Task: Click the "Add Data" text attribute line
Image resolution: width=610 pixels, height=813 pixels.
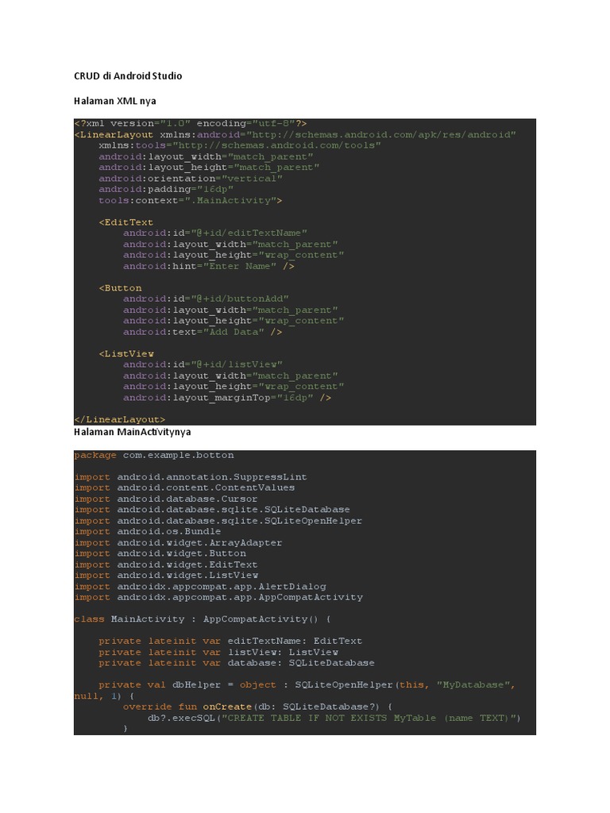Action: (202, 332)
